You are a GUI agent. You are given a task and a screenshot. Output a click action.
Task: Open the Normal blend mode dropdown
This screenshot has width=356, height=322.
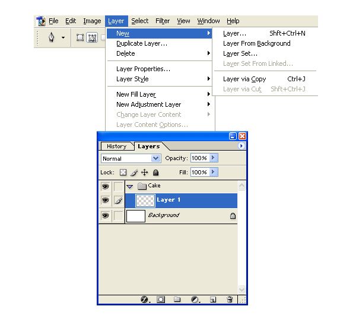(131, 158)
